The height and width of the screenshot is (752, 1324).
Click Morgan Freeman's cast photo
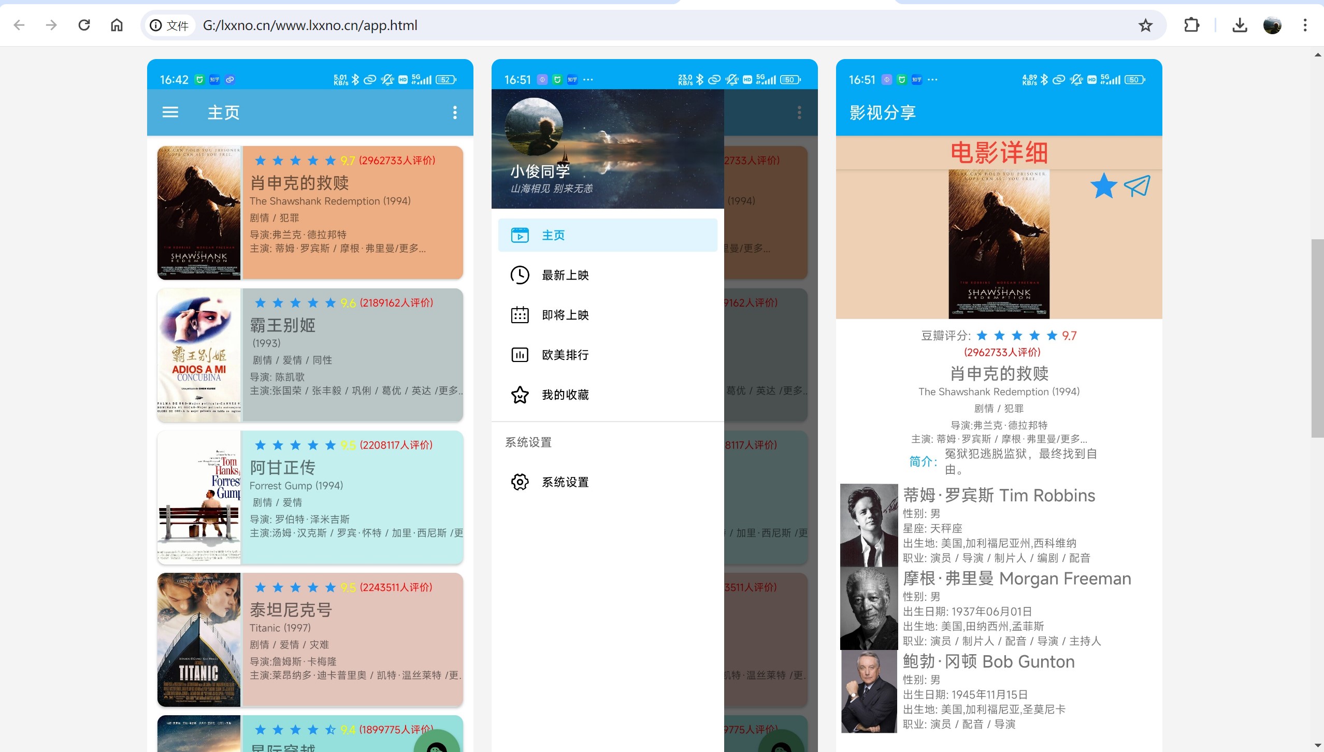869,609
